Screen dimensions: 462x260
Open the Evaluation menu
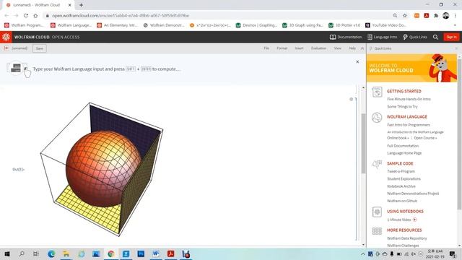318,48
